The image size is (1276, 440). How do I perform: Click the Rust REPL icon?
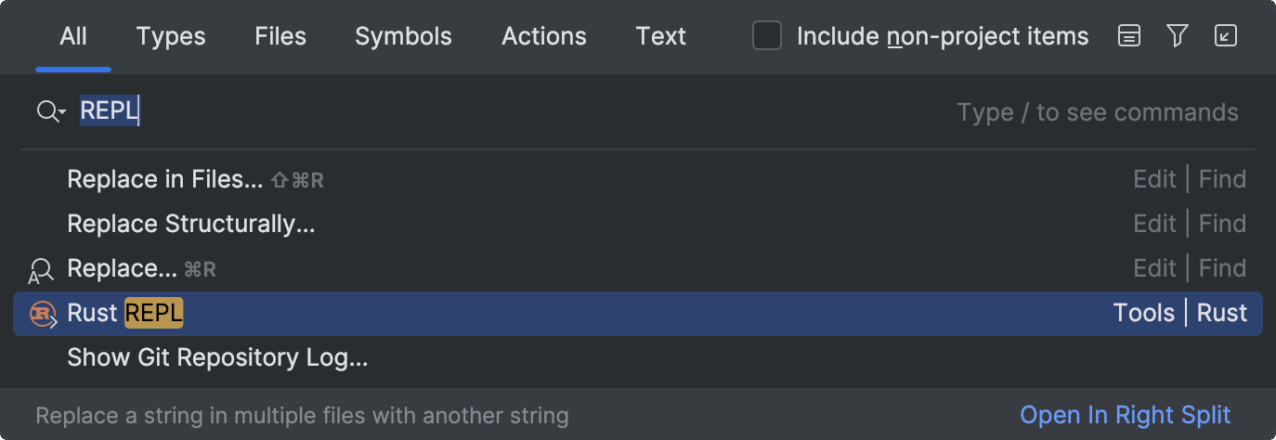tap(44, 314)
